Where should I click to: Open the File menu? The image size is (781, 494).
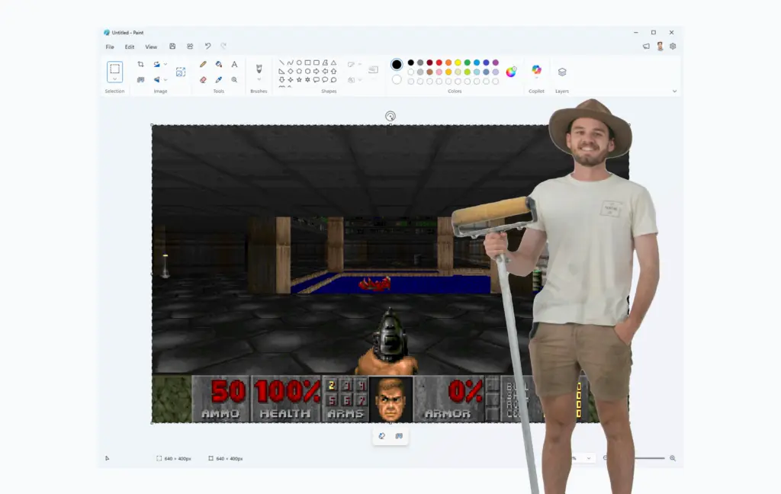coord(110,47)
